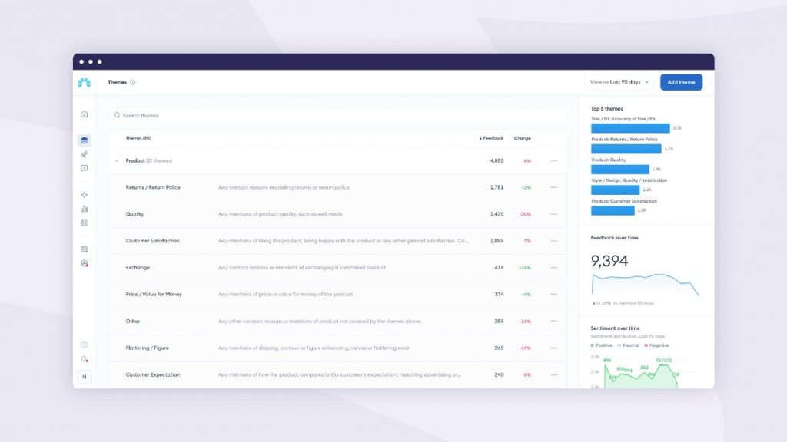Open the bar chart sidebar icon
Screen dimensions: 787x442
[85, 209]
